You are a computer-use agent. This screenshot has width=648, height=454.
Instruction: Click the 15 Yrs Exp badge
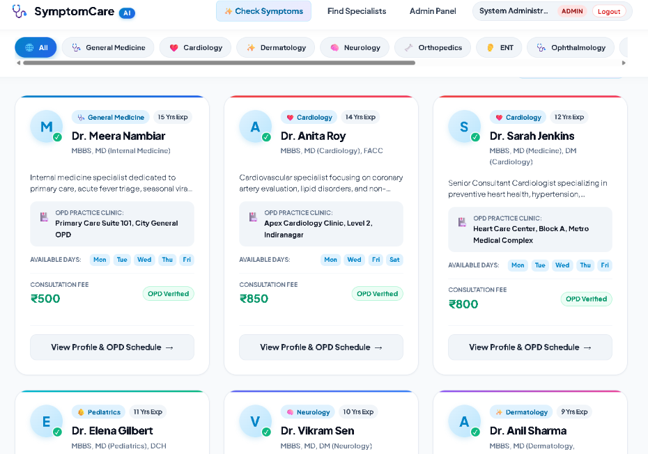point(173,117)
